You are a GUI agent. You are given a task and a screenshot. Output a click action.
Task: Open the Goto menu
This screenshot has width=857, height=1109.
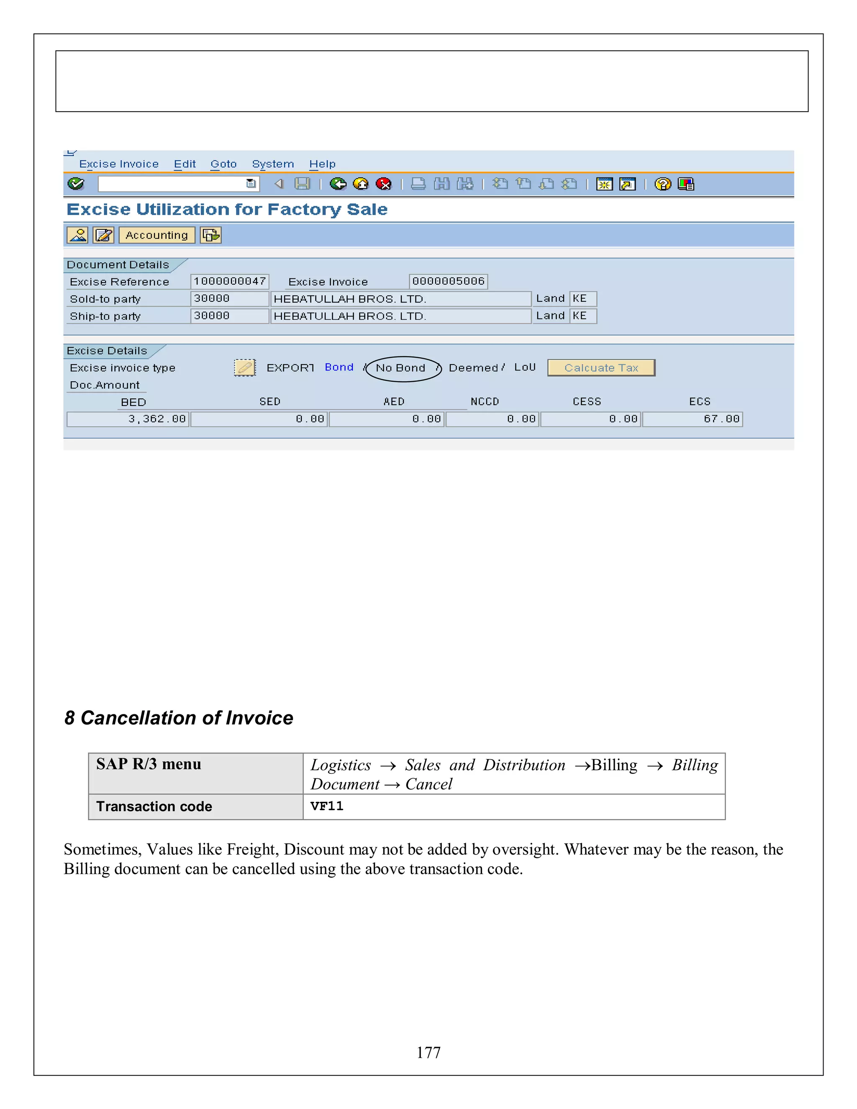pos(223,164)
